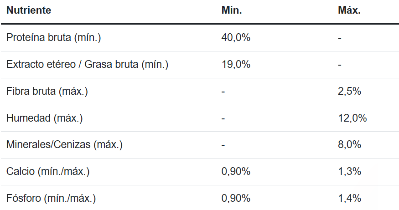This screenshot has width=399, height=210.
Task: Click the 2,5% fiber maximum value
Action: point(349,92)
